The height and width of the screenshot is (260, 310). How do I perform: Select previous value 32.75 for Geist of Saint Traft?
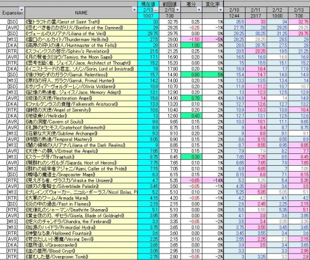point(170,22)
